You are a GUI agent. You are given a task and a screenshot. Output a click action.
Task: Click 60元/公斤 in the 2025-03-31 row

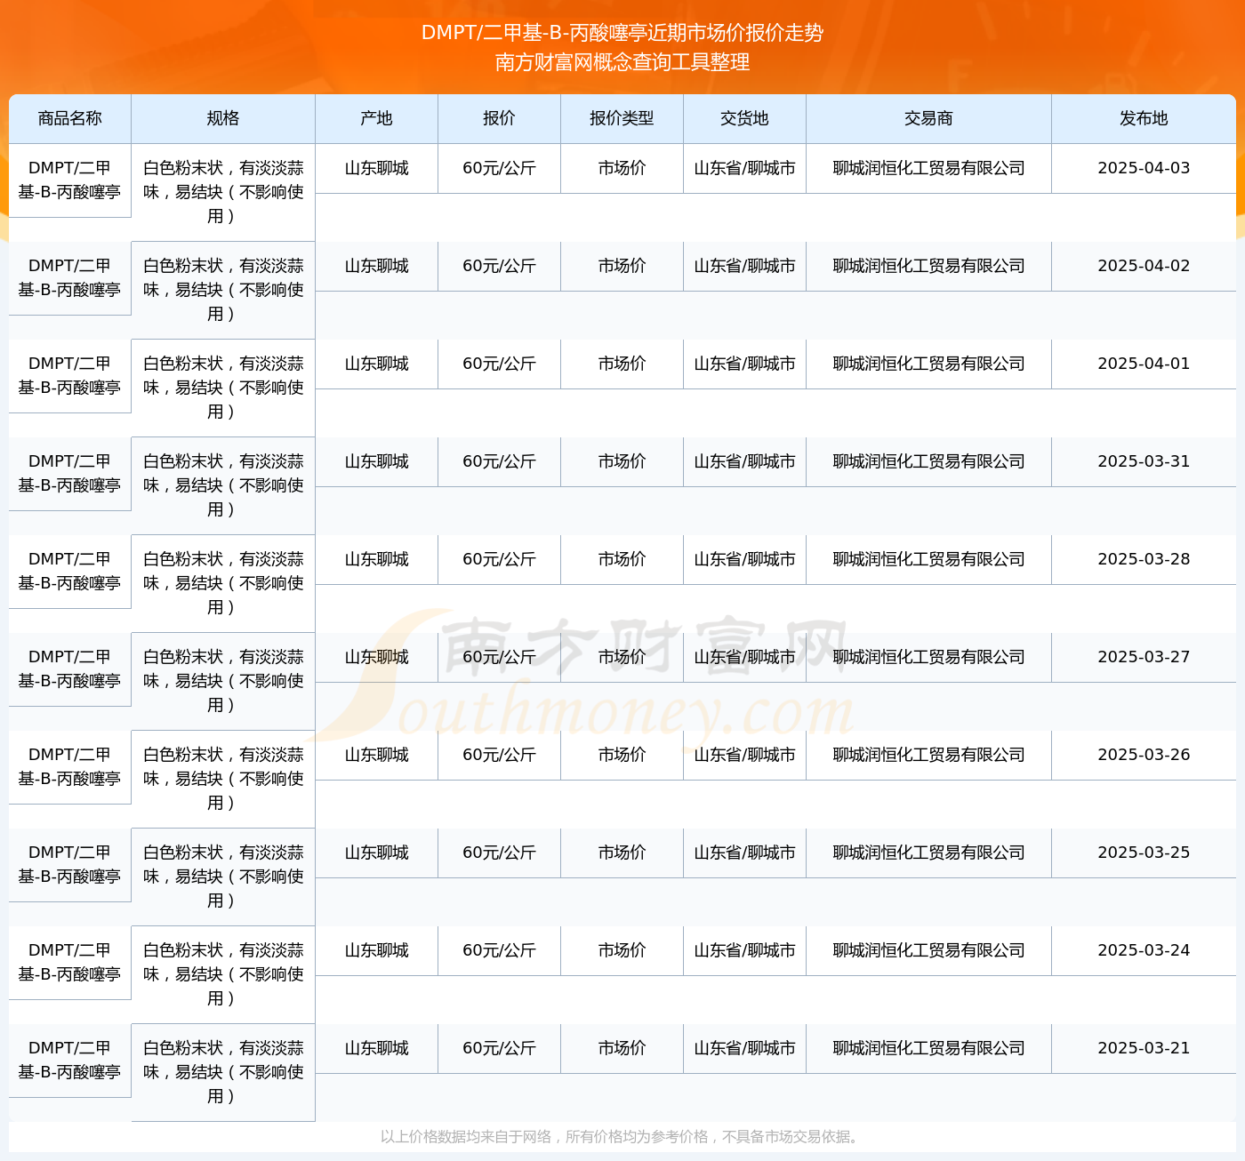(499, 461)
